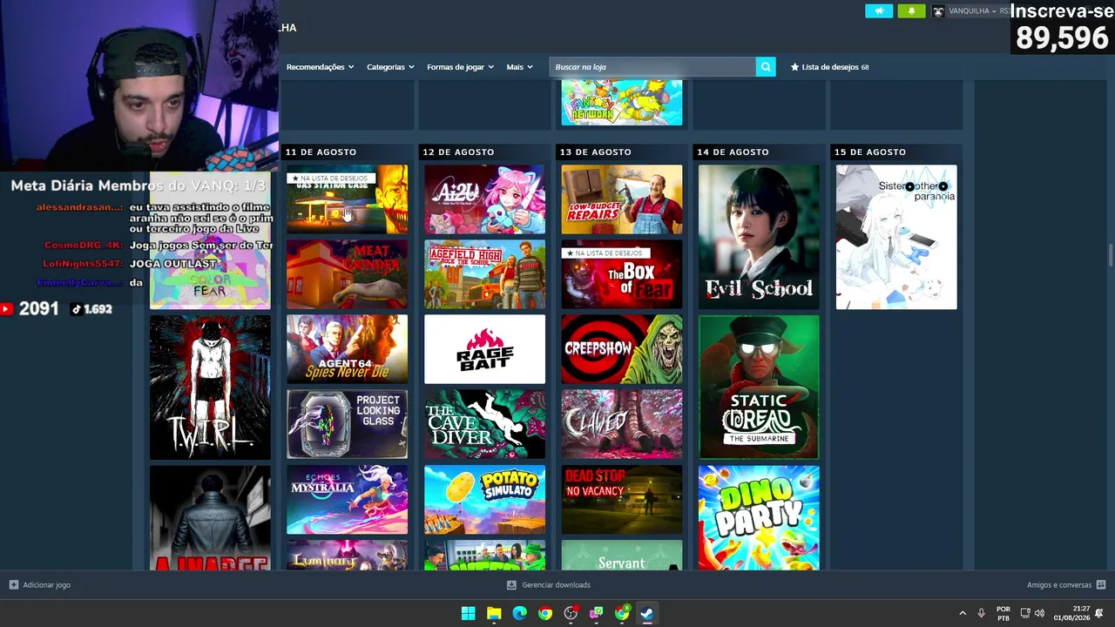The image size is (1115, 627).
Task: Open the Ai2U game thumbnail
Action: pos(484,199)
